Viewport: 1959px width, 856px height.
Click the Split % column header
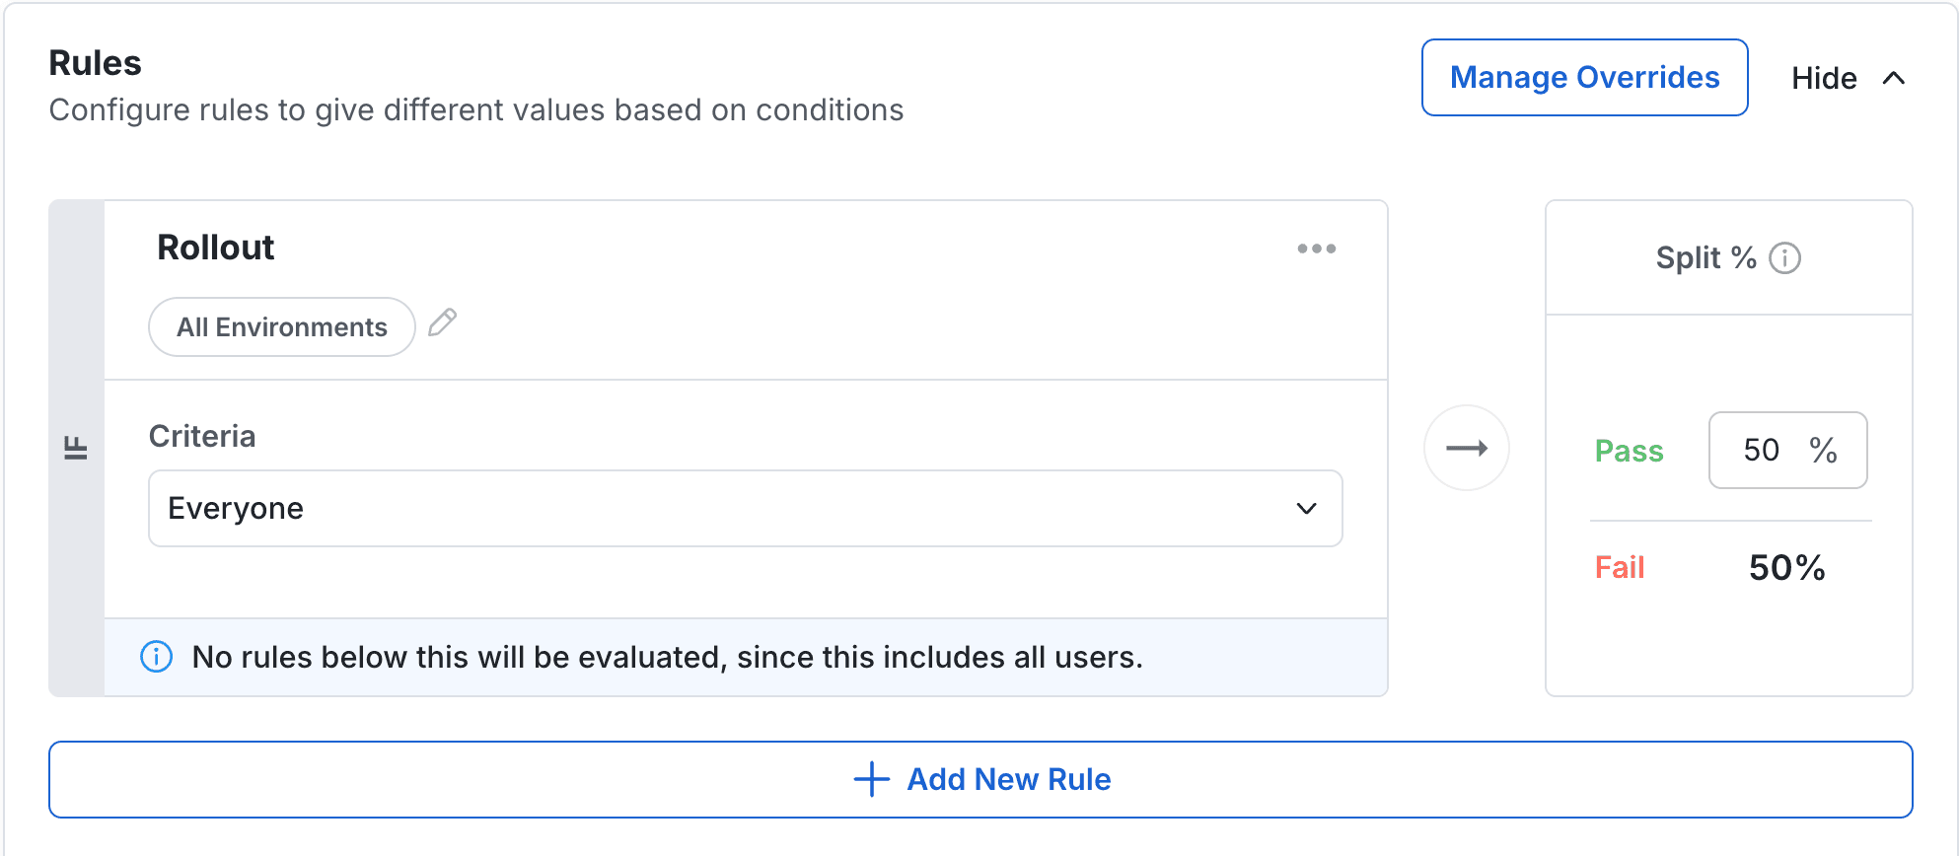tap(1705, 258)
